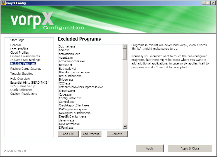Click the Add File button
Image resolution: width=217 pixels, height=157 pixels.
point(68,134)
